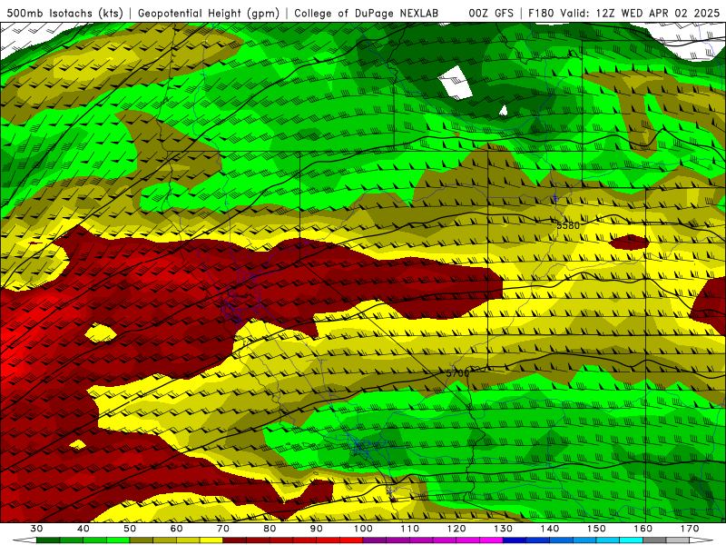Select the olive swatch starting at 50
Viewport: 726px width, 545px height.
[x=142, y=540]
